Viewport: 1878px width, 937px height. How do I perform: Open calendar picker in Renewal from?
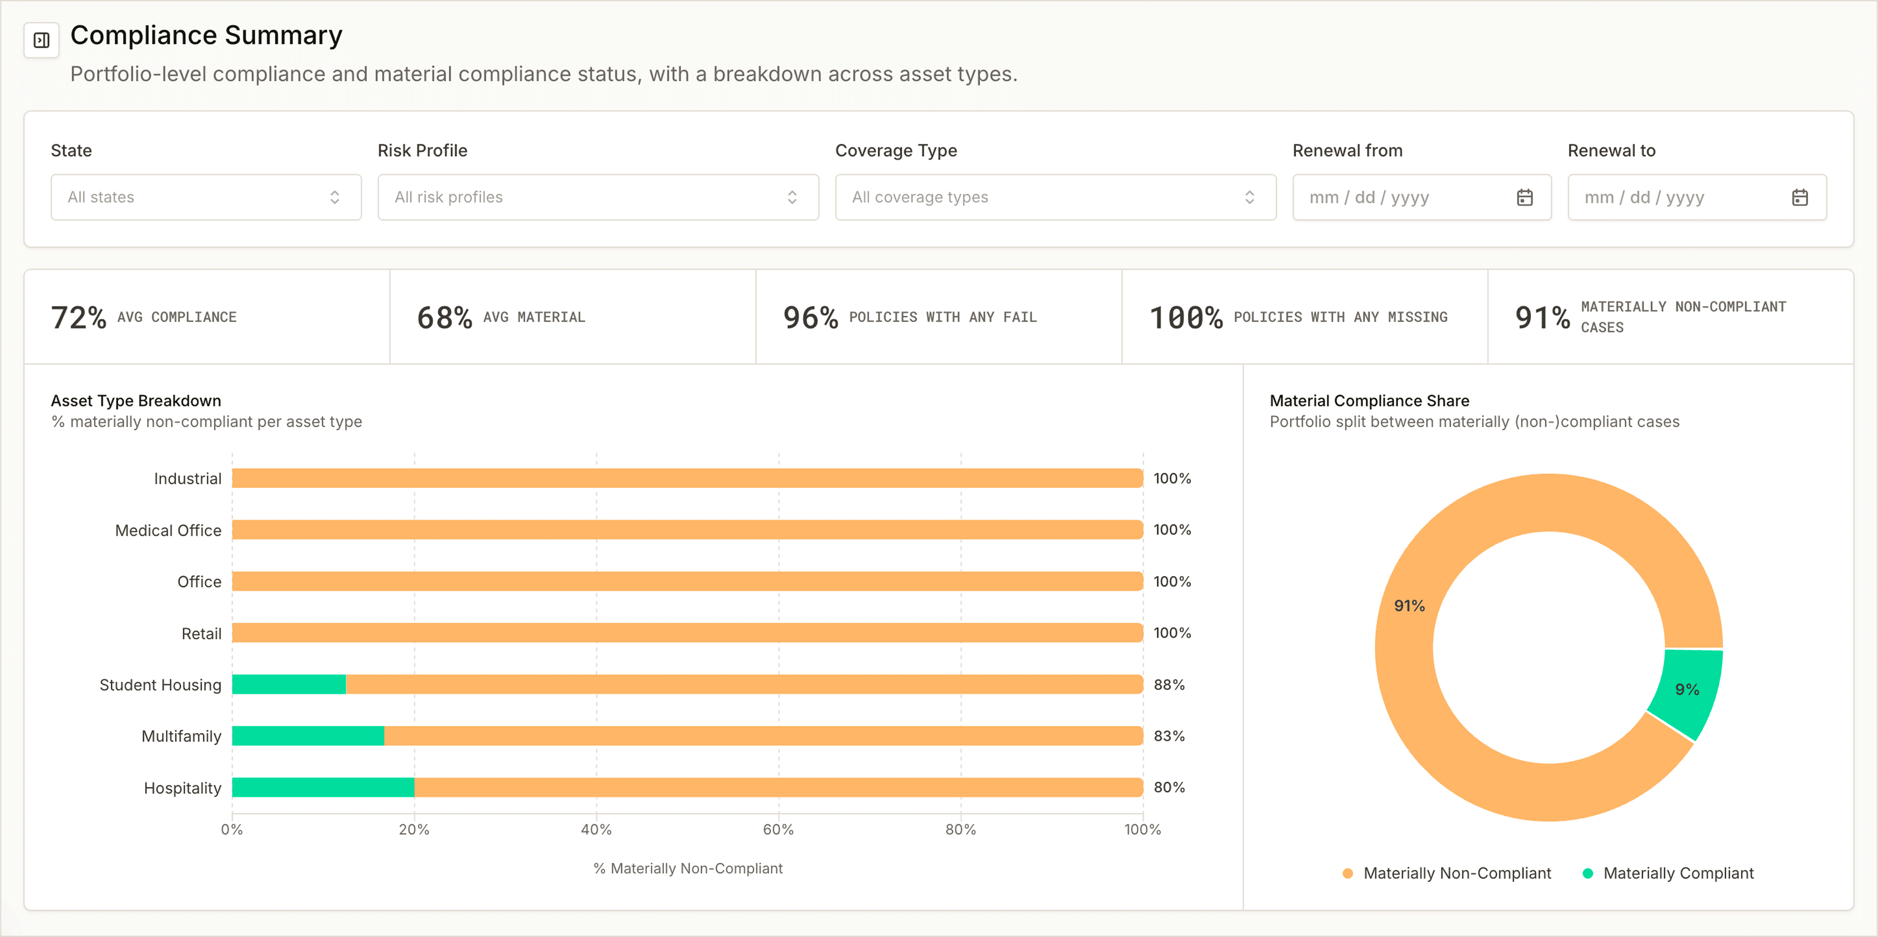click(1524, 198)
